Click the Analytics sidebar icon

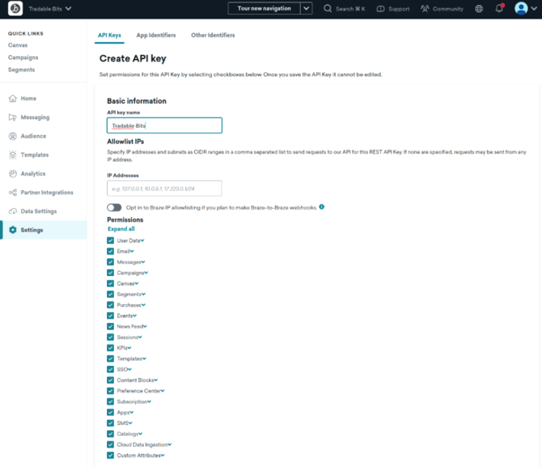pyautogui.click(x=13, y=174)
